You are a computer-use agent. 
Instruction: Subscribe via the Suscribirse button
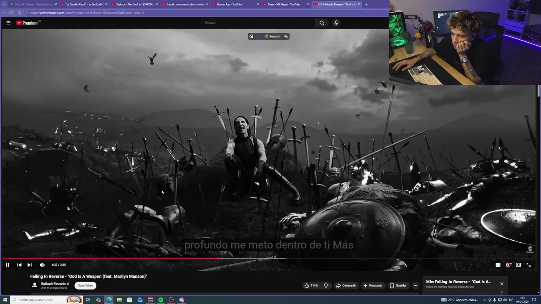tap(85, 285)
